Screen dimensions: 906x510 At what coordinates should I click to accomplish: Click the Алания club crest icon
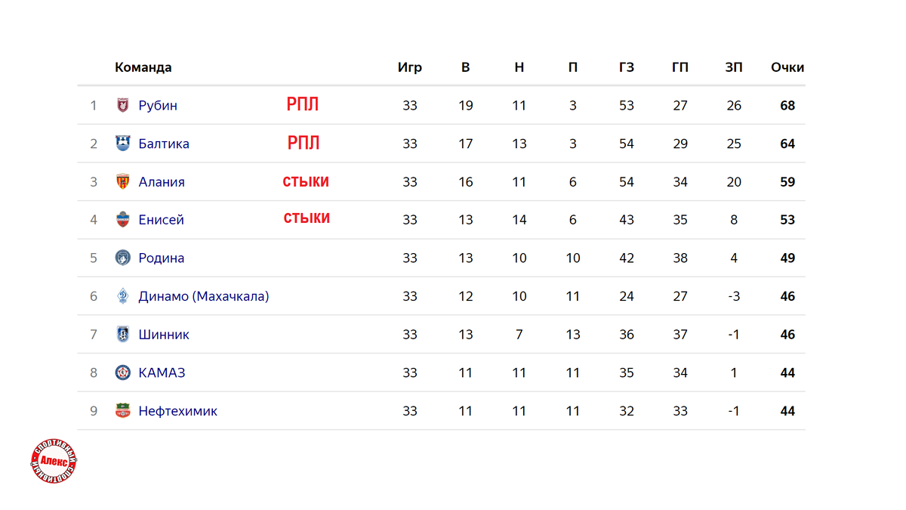(122, 181)
